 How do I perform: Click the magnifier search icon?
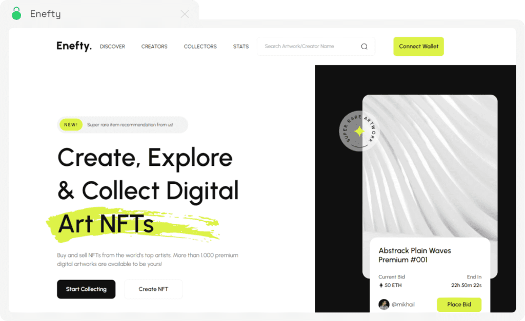click(365, 47)
